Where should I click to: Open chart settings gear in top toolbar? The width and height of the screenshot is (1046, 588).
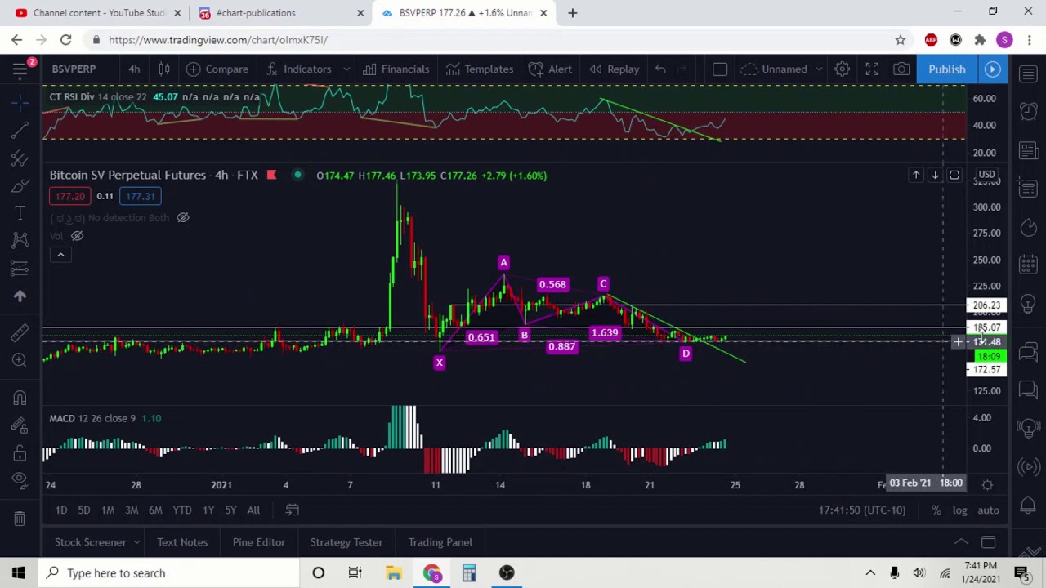click(842, 69)
